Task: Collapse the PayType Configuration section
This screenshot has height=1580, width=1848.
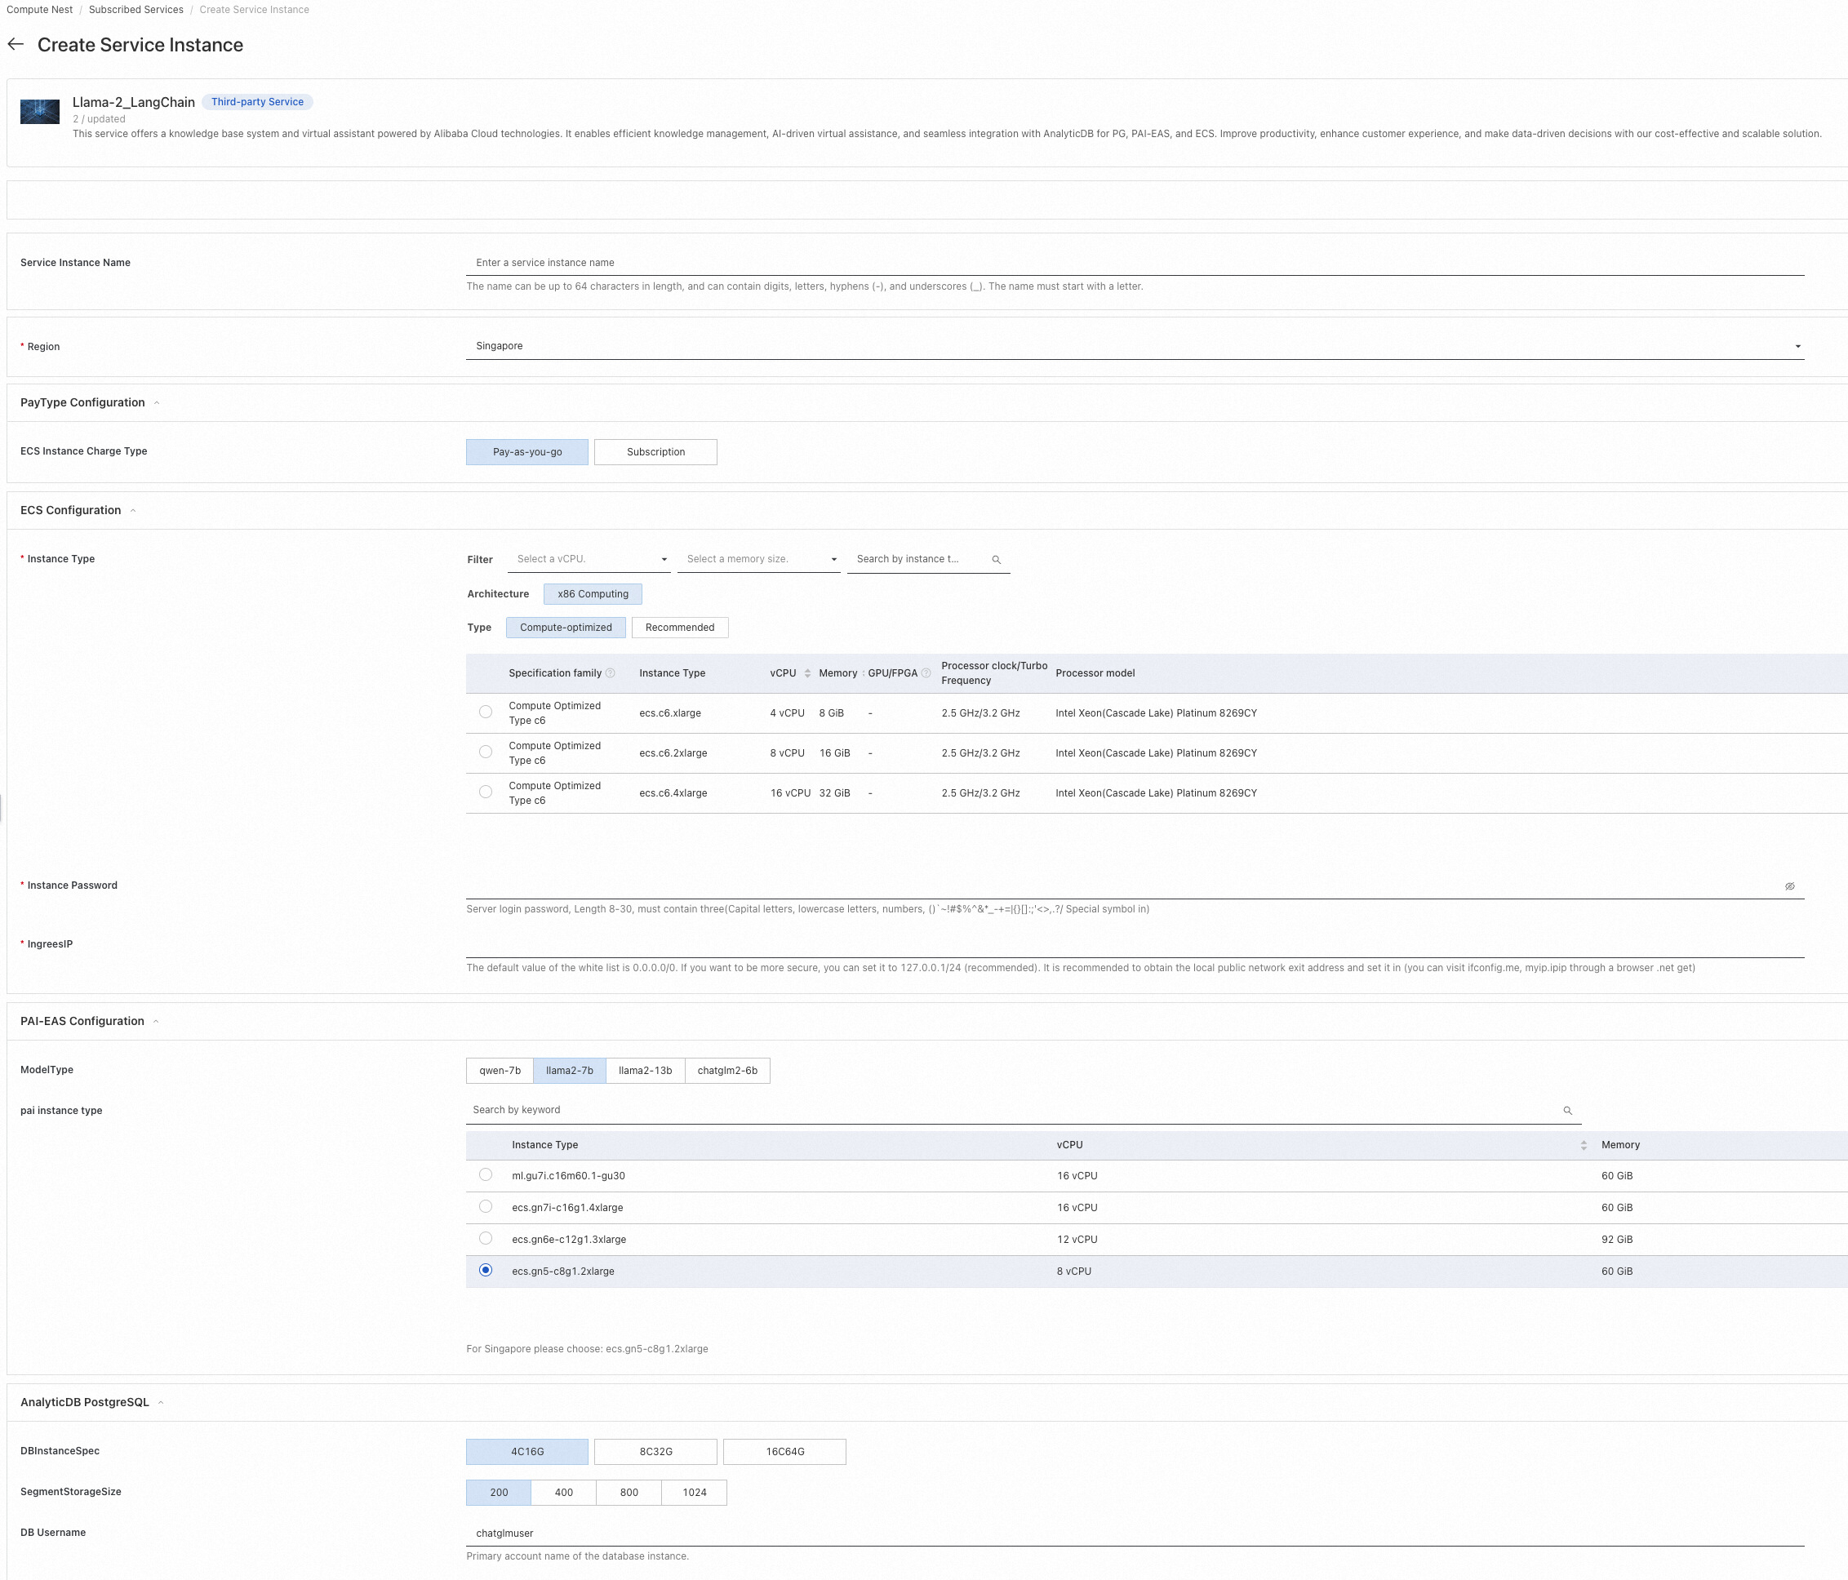Action: point(157,403)
